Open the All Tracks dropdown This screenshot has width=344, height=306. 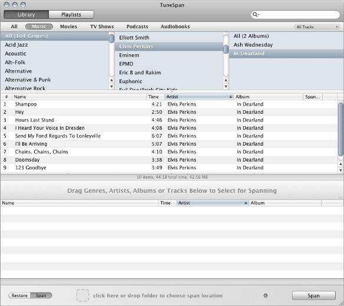pyautogui.click(x=316, y=27)
